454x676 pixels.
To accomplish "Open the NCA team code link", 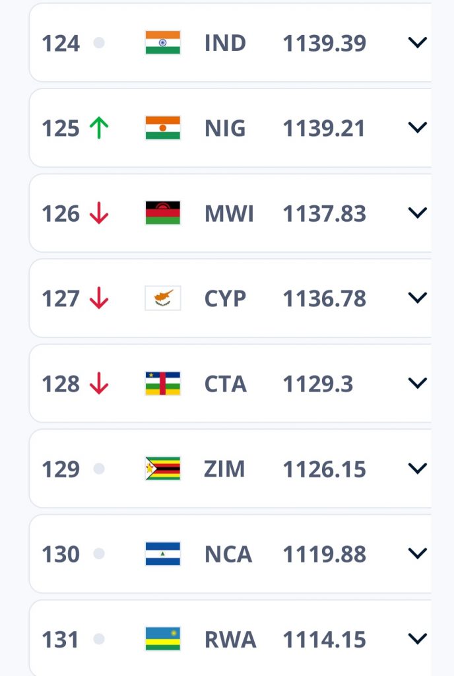I will coord(228,554).
